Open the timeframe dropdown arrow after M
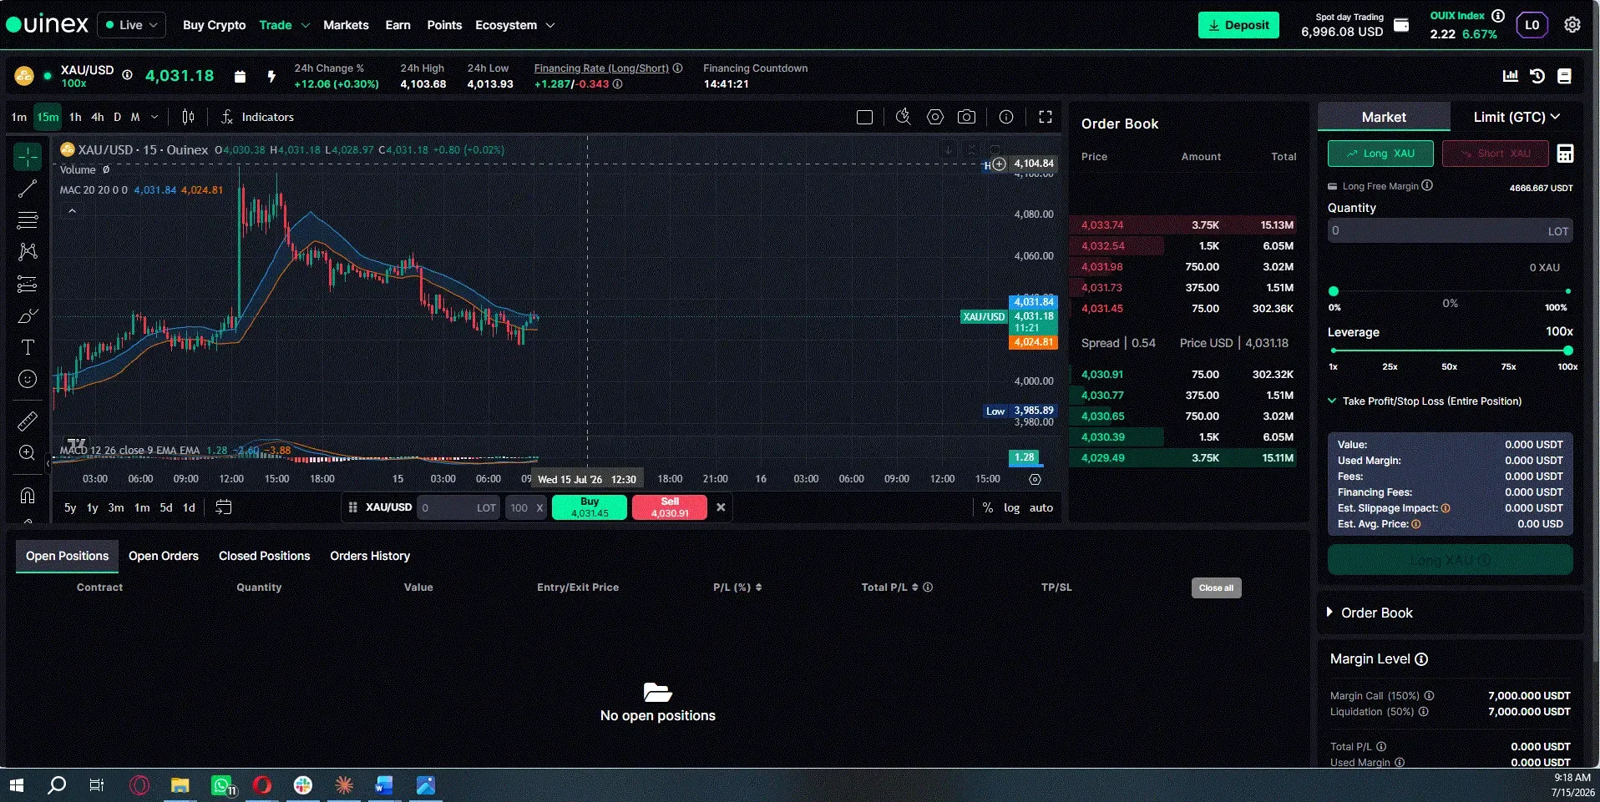The image size is (1600, 802). (x=155, y=117)
